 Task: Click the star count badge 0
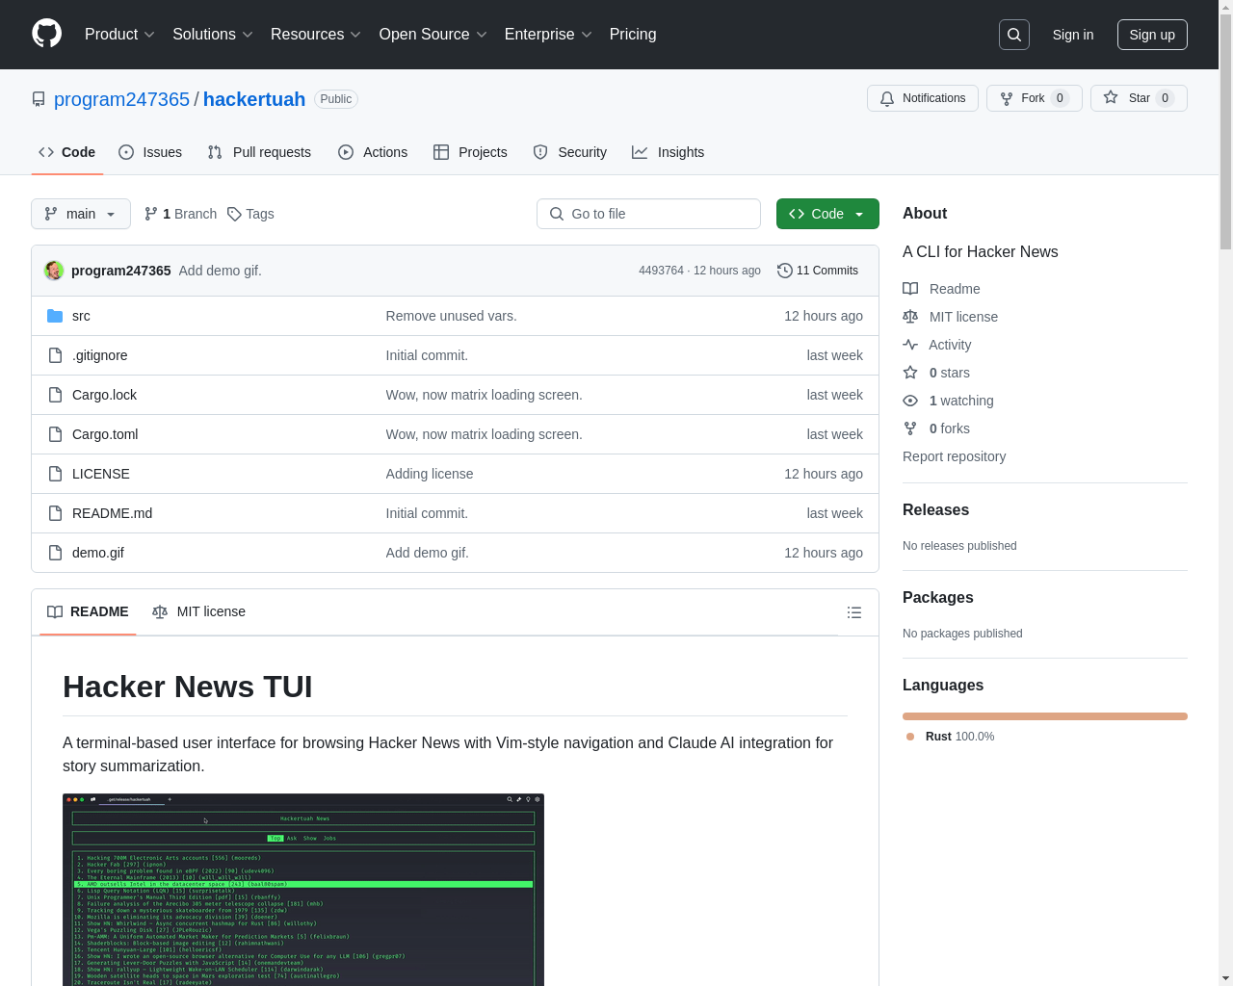(x=1165, y=98)
